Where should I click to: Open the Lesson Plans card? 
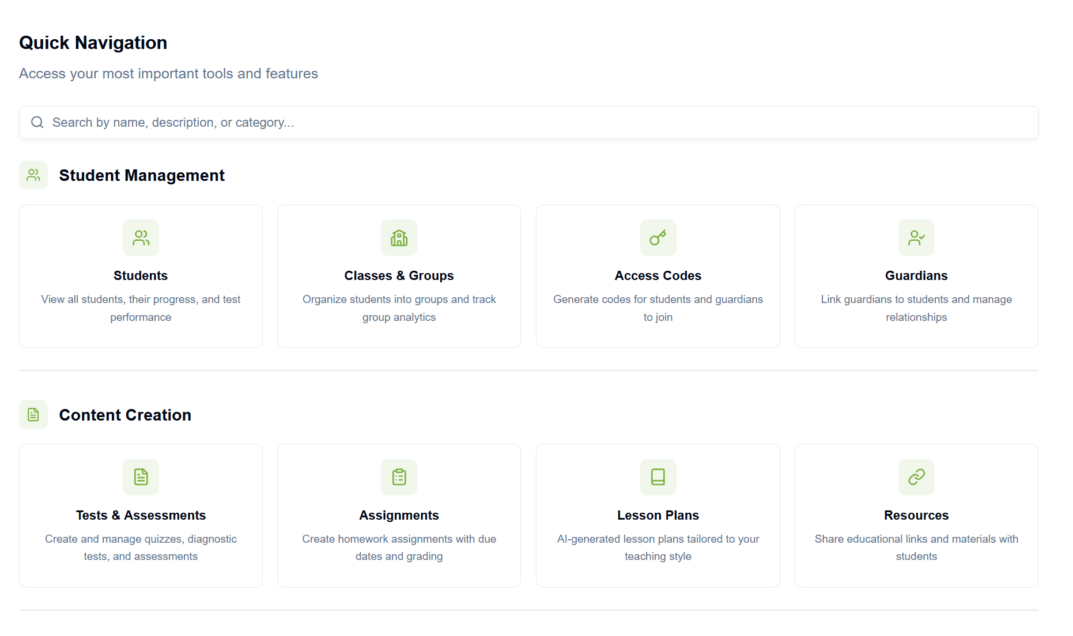658,516
